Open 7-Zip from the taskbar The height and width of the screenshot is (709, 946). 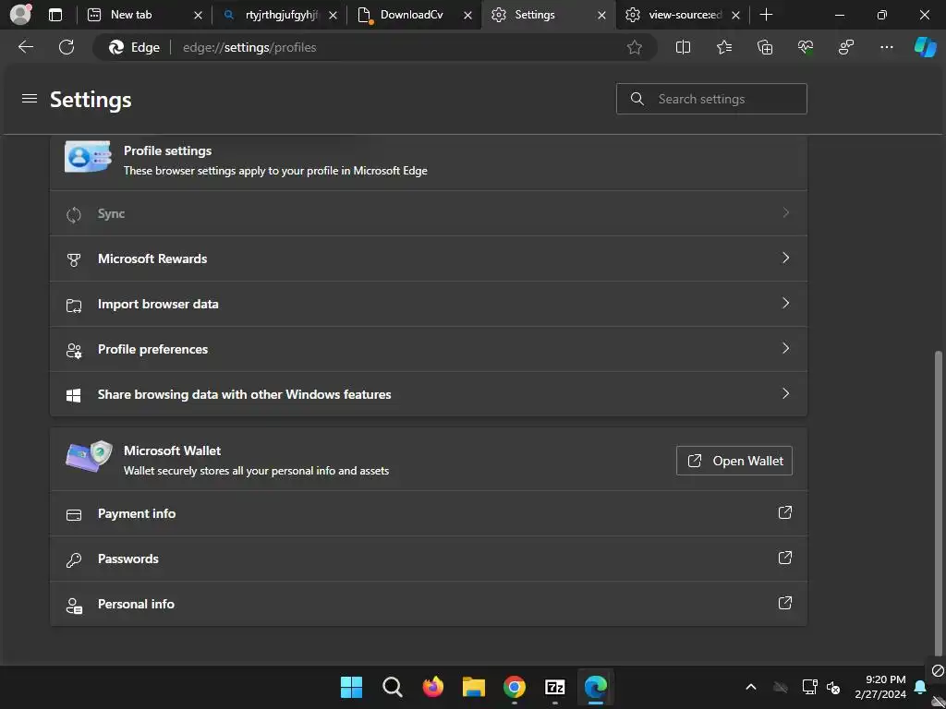coord(555,687)
